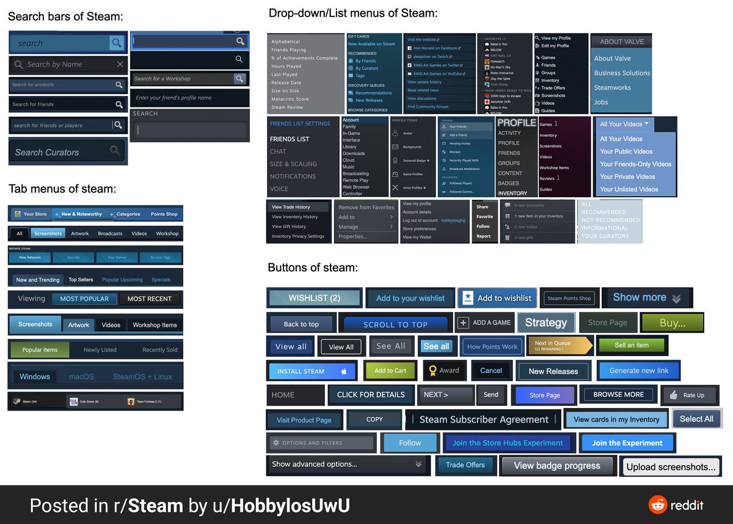733x524 pixels.
Task: Open the "All Your Videos" dropdown arrow
Action: pyautogui.click(x=647, y=124)
